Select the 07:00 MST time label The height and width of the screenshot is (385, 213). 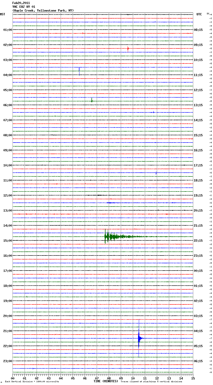click(8, 120)
